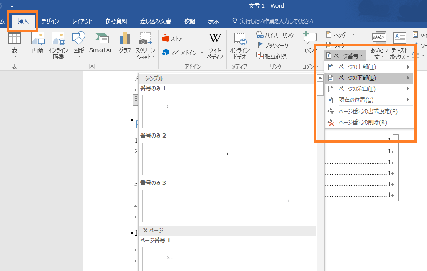Screen dimensions: 427x271
Task: Open the ストア add-in store
Action: 172,39
